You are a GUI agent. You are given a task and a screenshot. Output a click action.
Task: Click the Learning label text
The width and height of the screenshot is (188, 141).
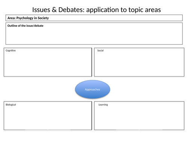103,105
